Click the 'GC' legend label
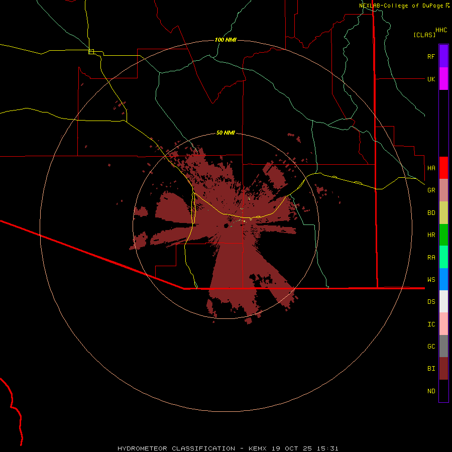452x452 pixels. coord(431,347)
